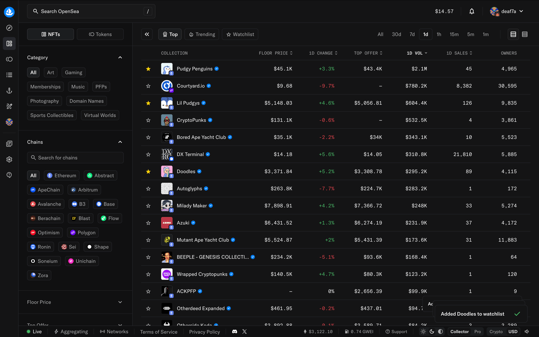Collapse the filter sidebar with double-chevron button
This screenshot has width=539, height=337.
147,34
